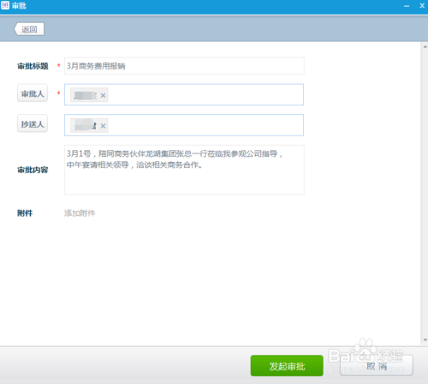Open the 审批人 approver picker button
The width and height of the screenshot is (428, 384).
tap(33, 93)
